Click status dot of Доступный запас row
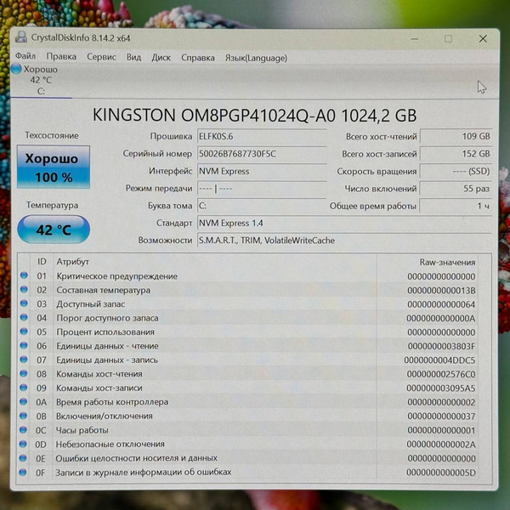510x510 pixels. coord(24,303)
